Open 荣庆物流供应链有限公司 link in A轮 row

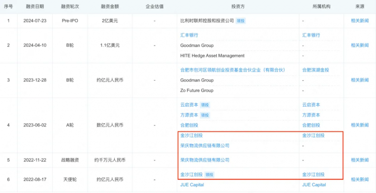[x=205, y=145]
